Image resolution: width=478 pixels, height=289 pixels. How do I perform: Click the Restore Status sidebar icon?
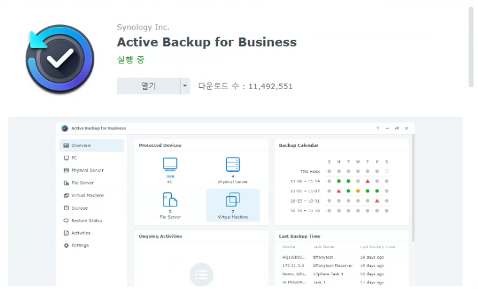pyautogui.click(x=66, y=220)
